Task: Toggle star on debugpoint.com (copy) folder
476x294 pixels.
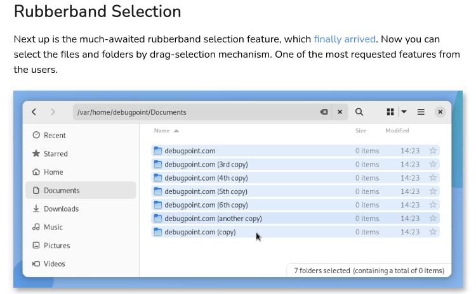Action: point(433,232)
